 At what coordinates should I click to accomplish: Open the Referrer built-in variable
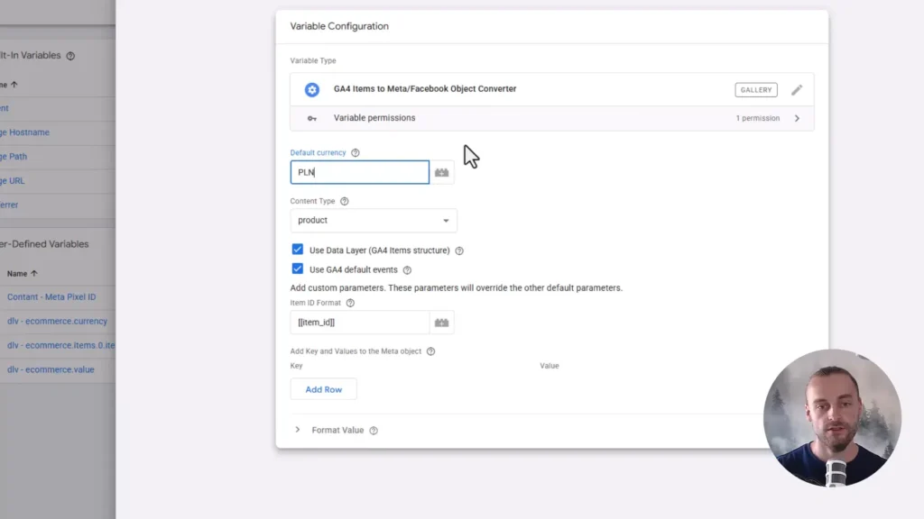(x=9, y=205)
